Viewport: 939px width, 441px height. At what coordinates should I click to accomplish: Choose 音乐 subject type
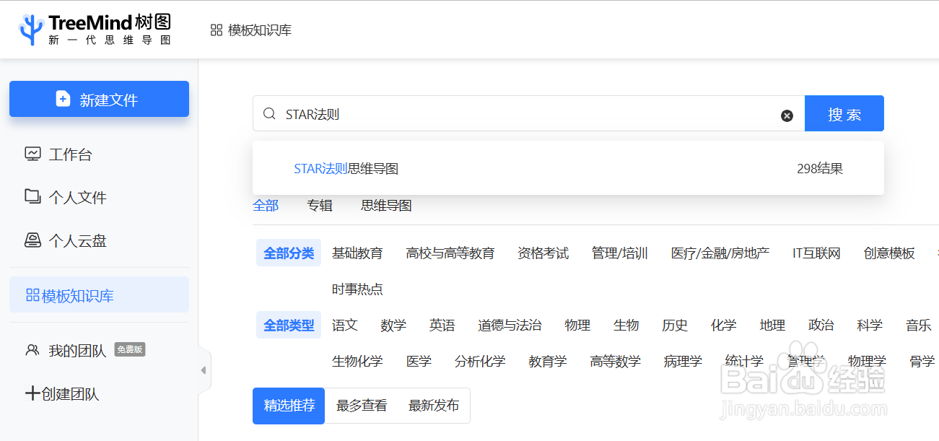pyautogui.click(x=919, y=326)
